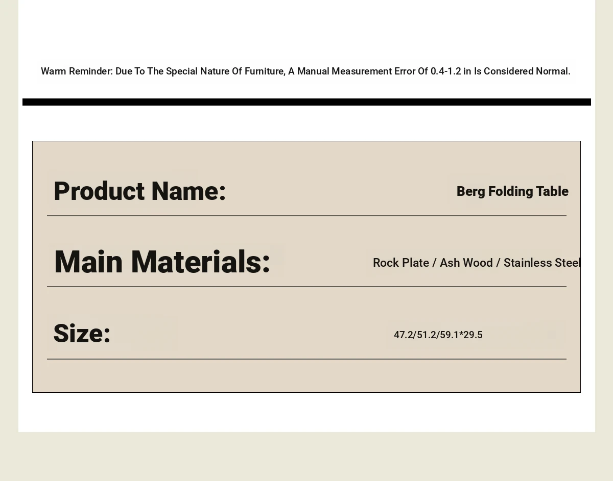Click the words "Warm Reminder:"

click(77, 71)
